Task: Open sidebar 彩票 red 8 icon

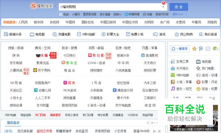Action: [x=198, y=82]
